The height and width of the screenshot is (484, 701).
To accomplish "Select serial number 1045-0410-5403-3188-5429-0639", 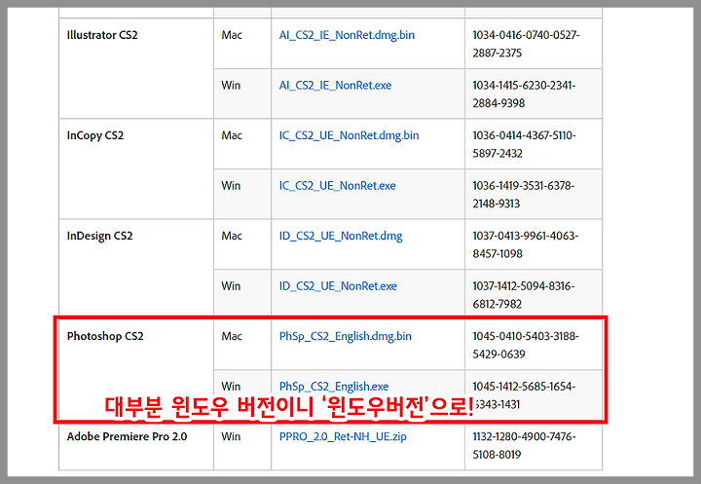I will [526, 345].
